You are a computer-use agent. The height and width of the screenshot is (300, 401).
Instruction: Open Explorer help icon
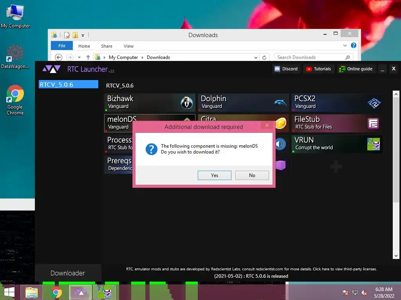coord(354,45)
